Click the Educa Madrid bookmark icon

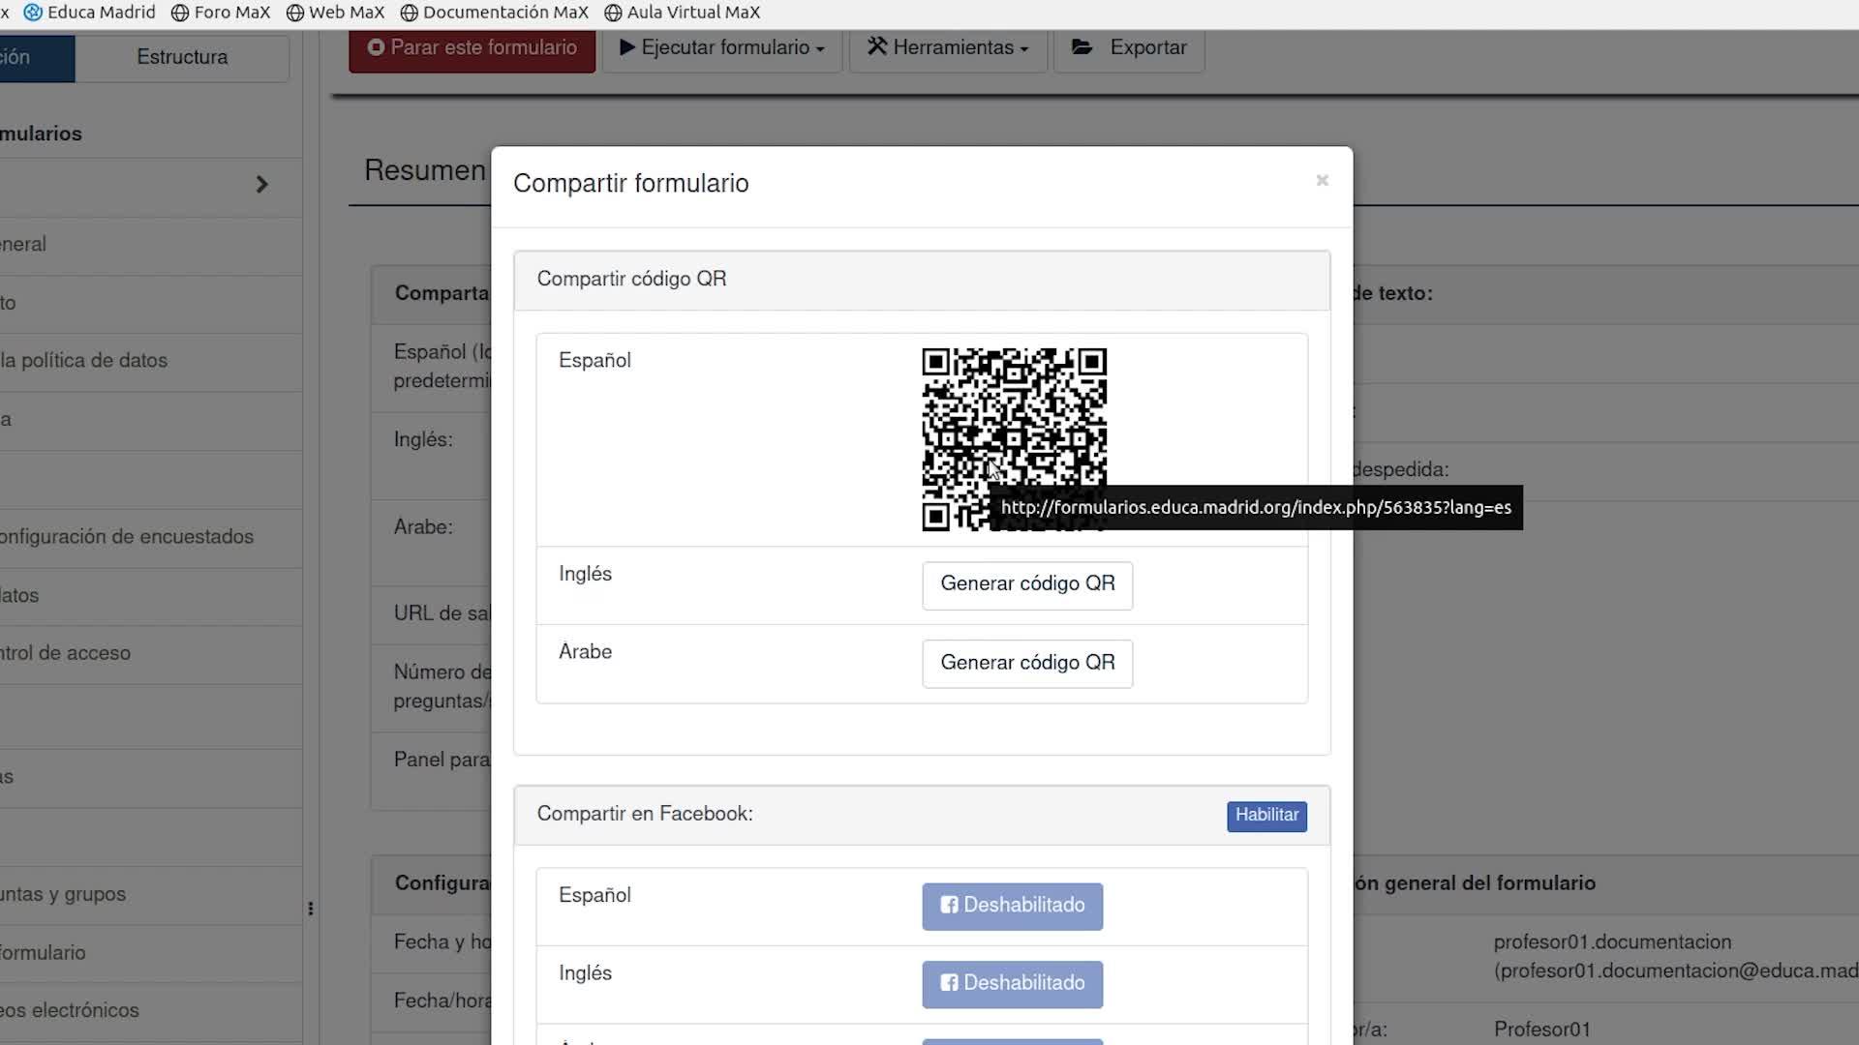pyautogui.click(x=33, y=13)
